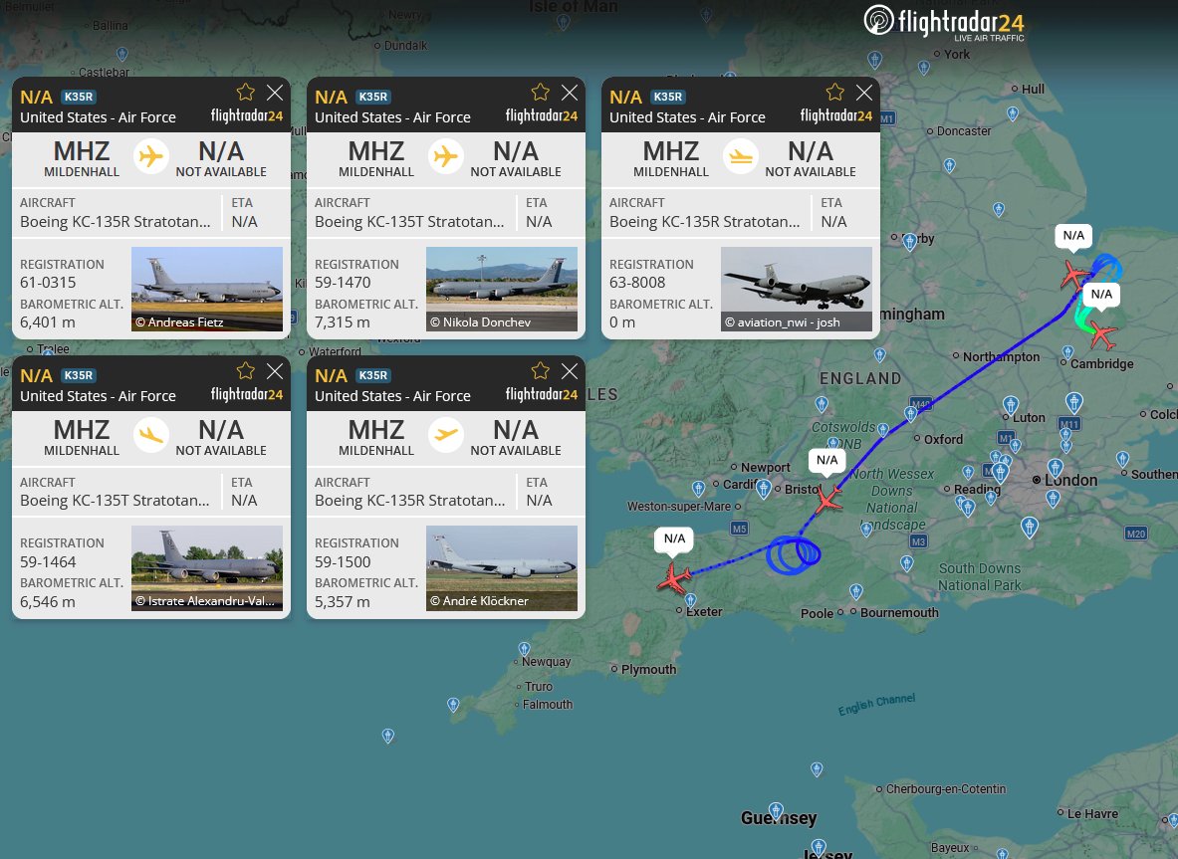
Task: Open aircraft photo by Andreas Fietz
Action: point(207,289)
